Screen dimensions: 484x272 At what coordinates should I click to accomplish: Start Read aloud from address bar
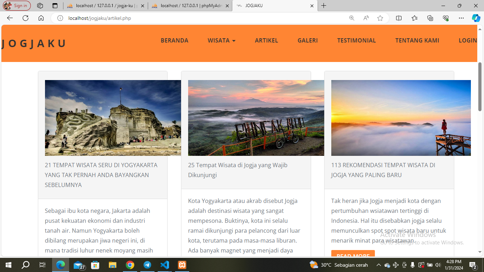pos(366,18)
